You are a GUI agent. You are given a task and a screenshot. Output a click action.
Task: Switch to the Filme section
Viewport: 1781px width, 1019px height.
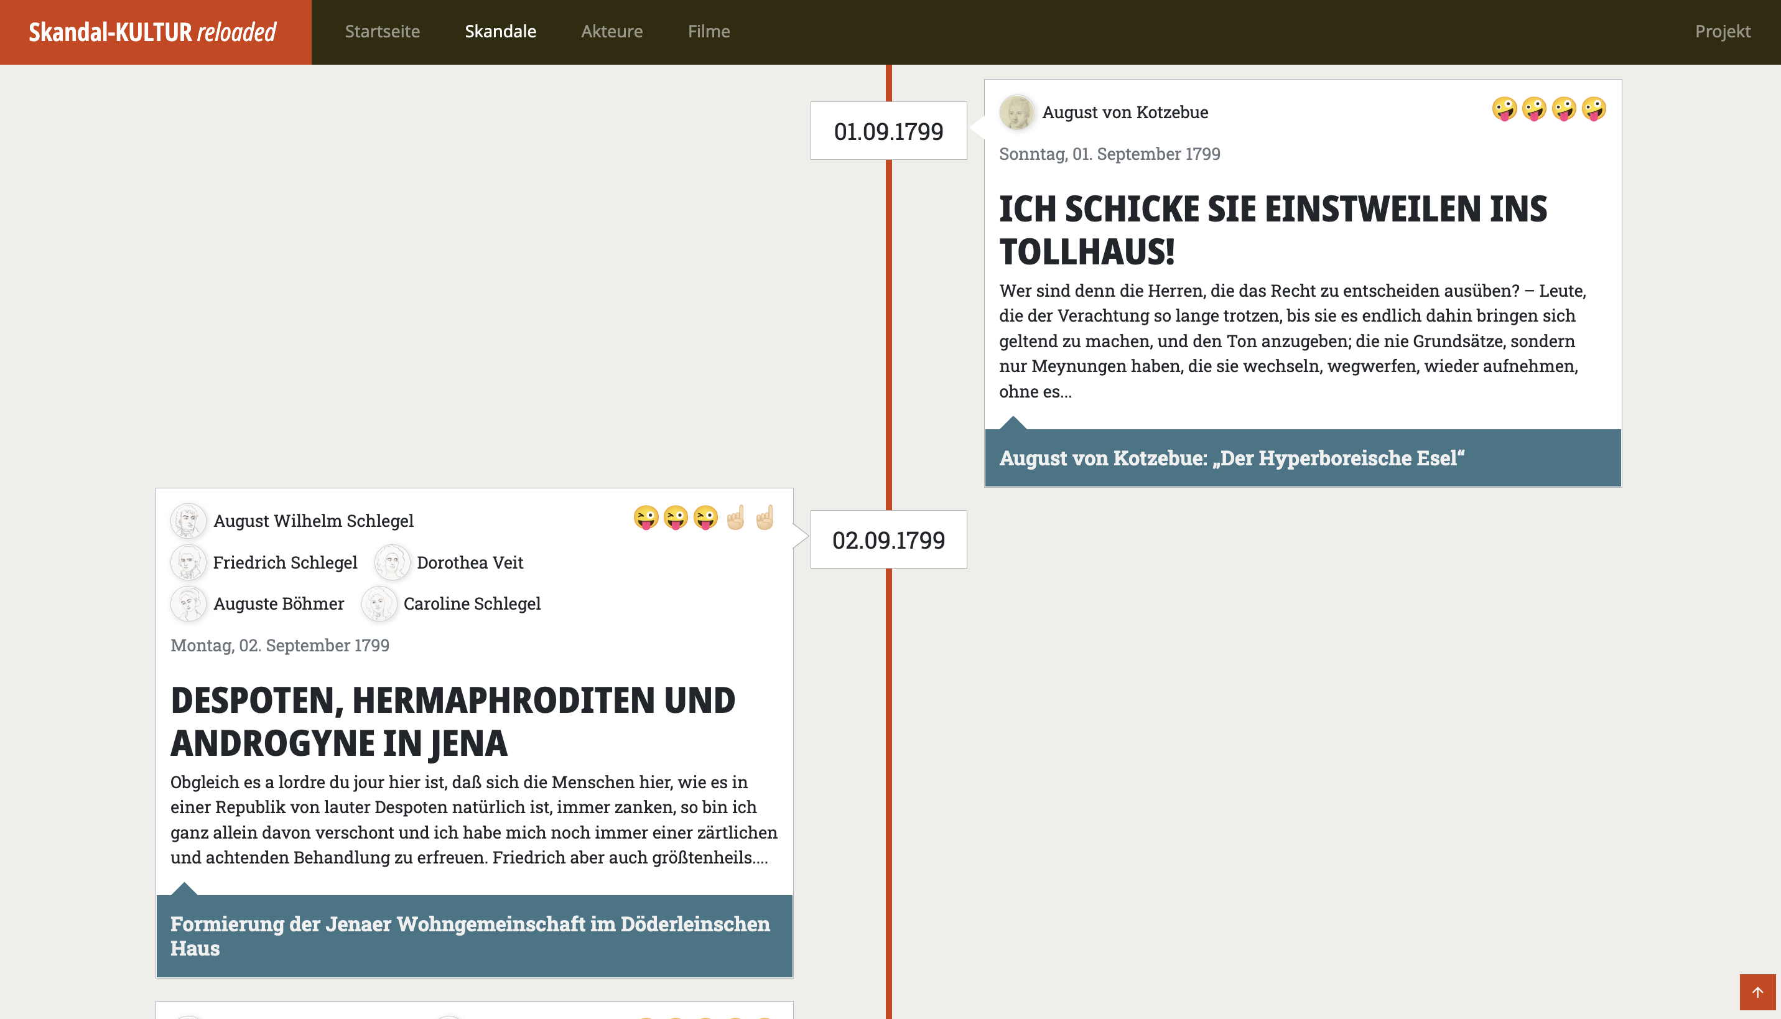click(708, 32)
